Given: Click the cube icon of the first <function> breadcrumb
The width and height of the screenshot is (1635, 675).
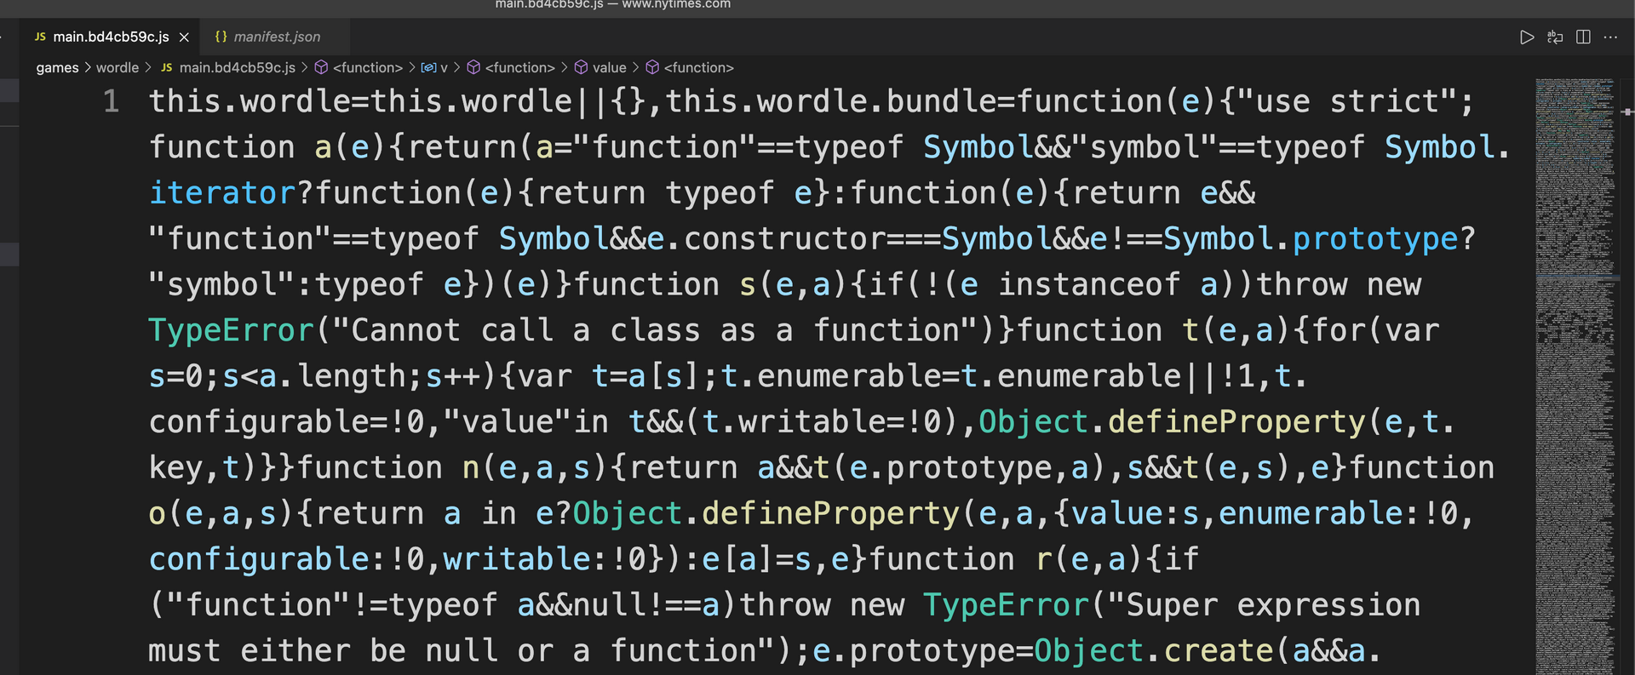Looking at the screenshot, I should click(321, 67).
